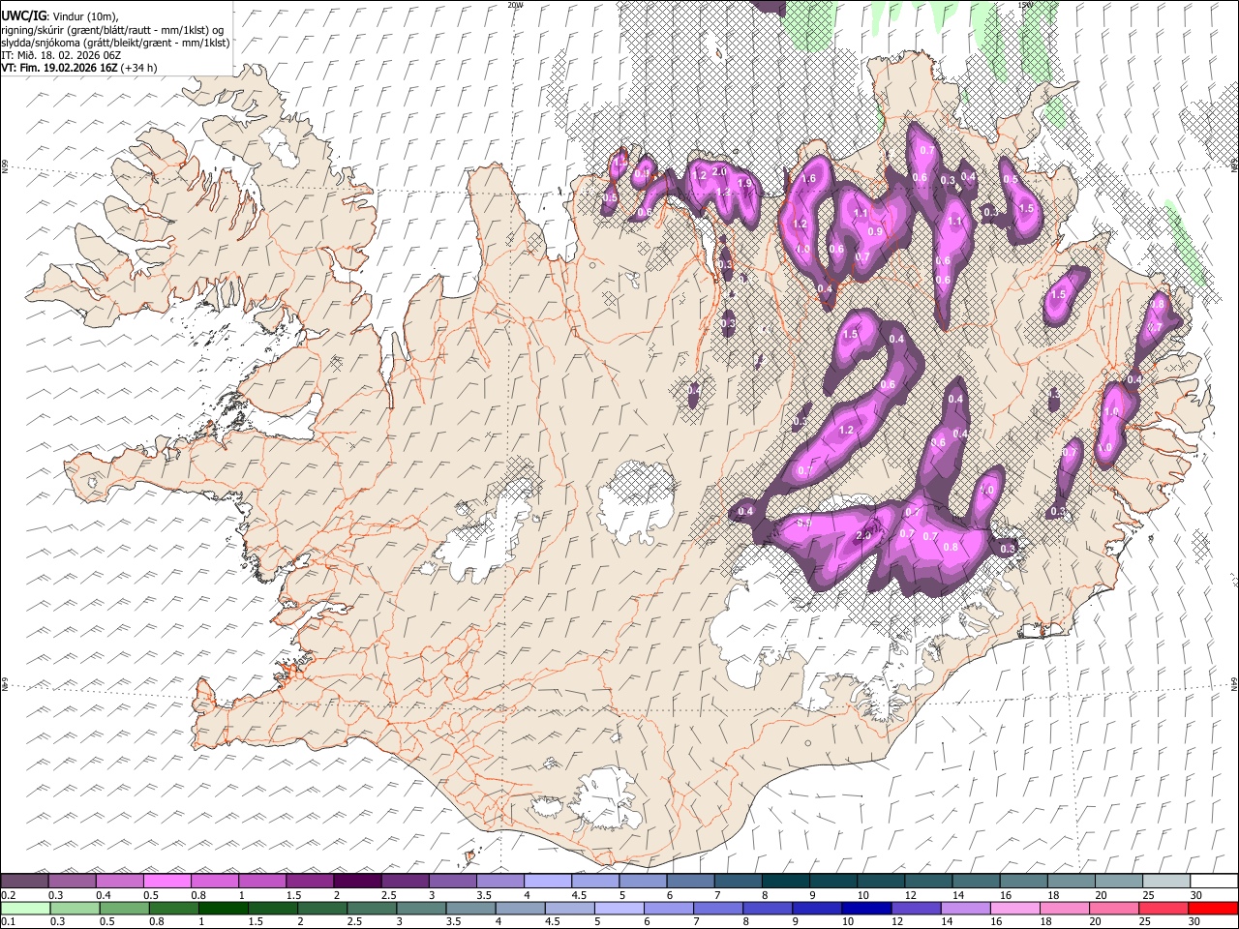This screenshot has height=929, width=1239.
Task: Select the top-row swatch between 1 and 1.5
Action: tap(262, 881)
